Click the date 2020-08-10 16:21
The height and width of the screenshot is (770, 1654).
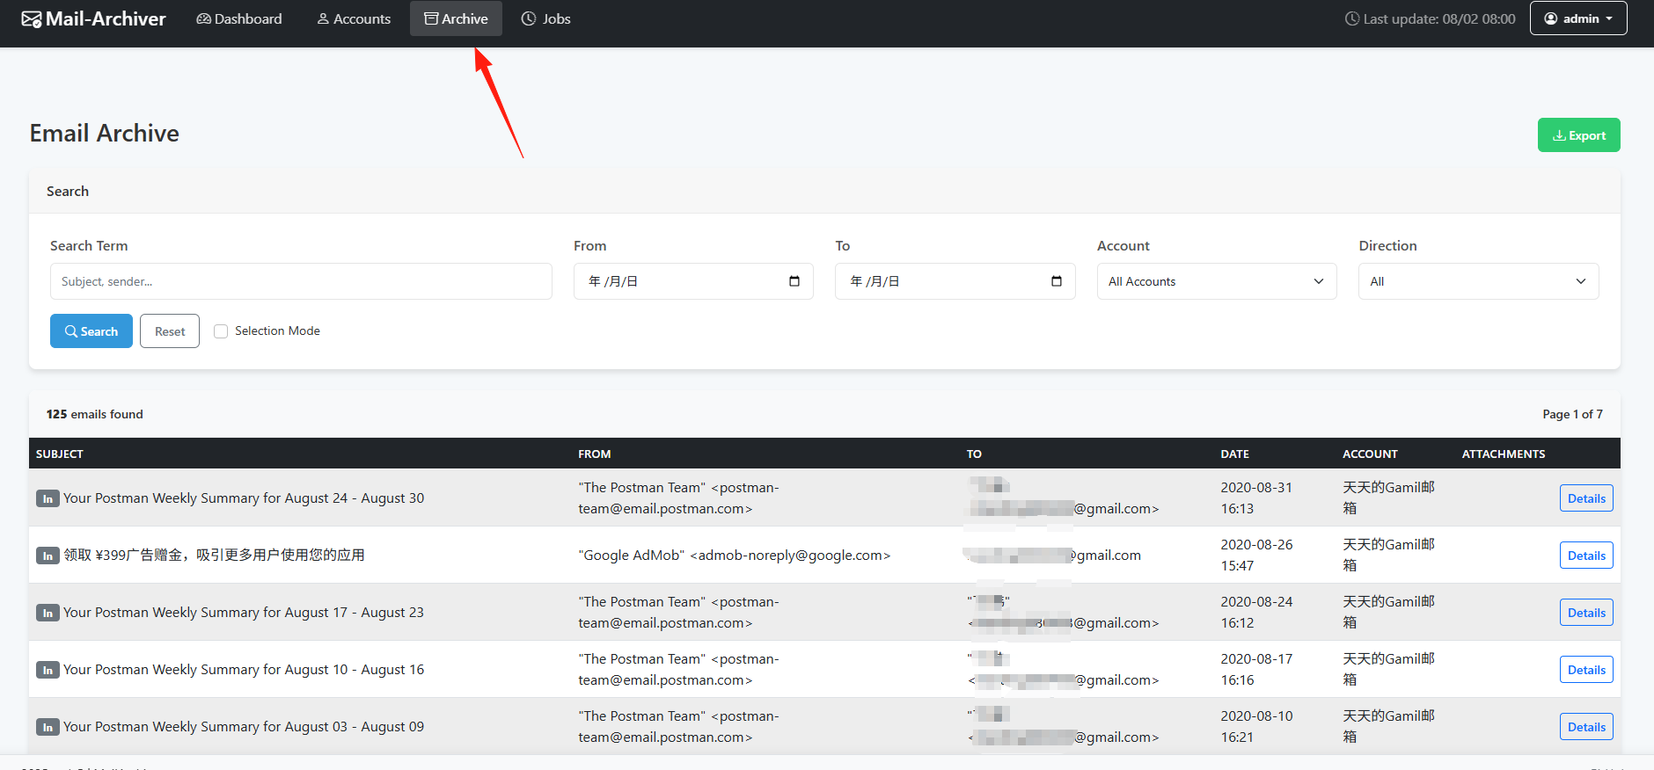pos(1256,727)
